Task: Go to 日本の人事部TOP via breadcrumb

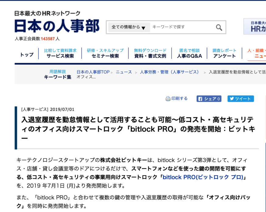Action: coord(93,72)
